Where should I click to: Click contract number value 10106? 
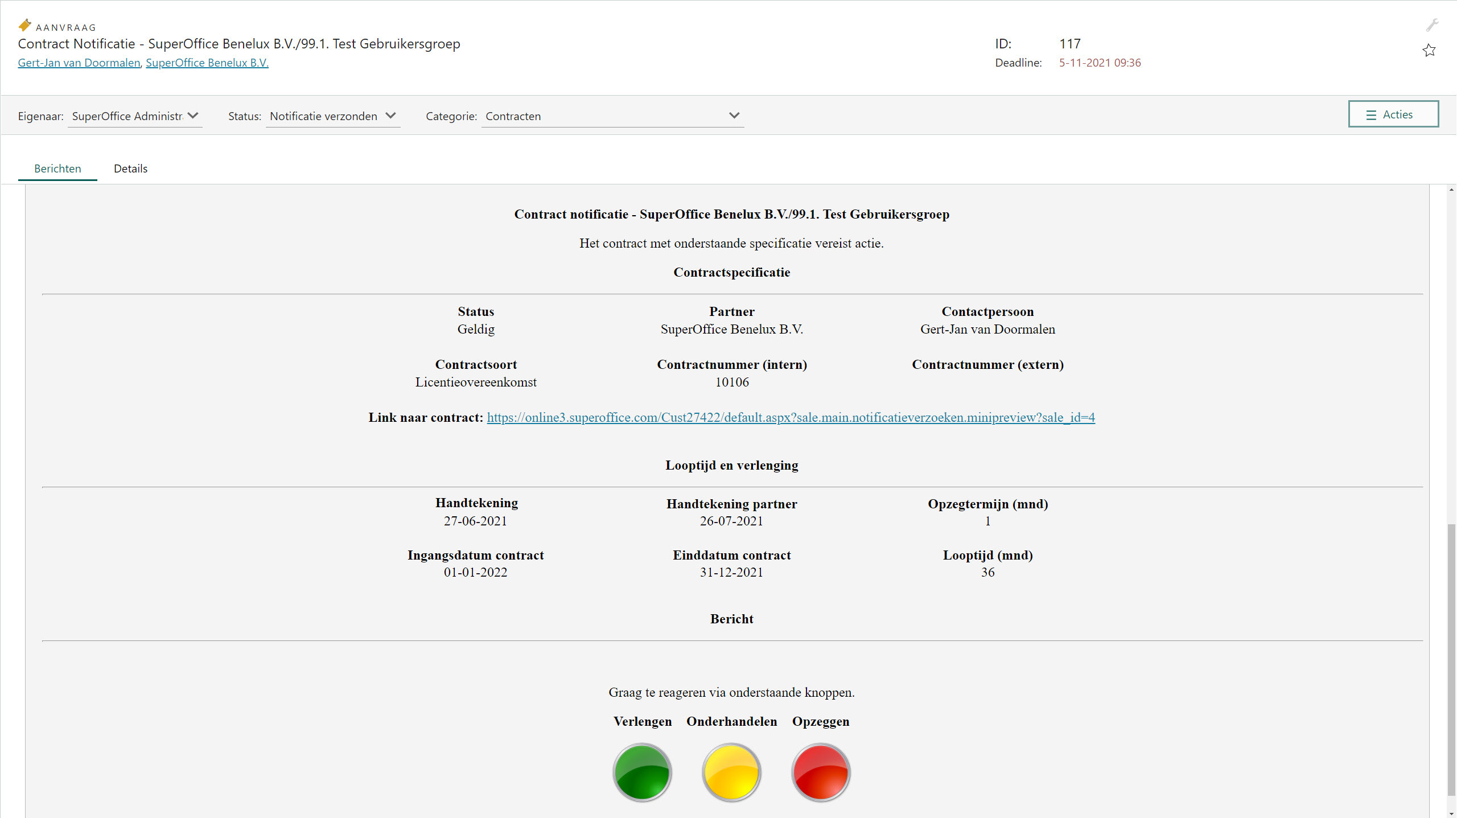click(732, 382)
